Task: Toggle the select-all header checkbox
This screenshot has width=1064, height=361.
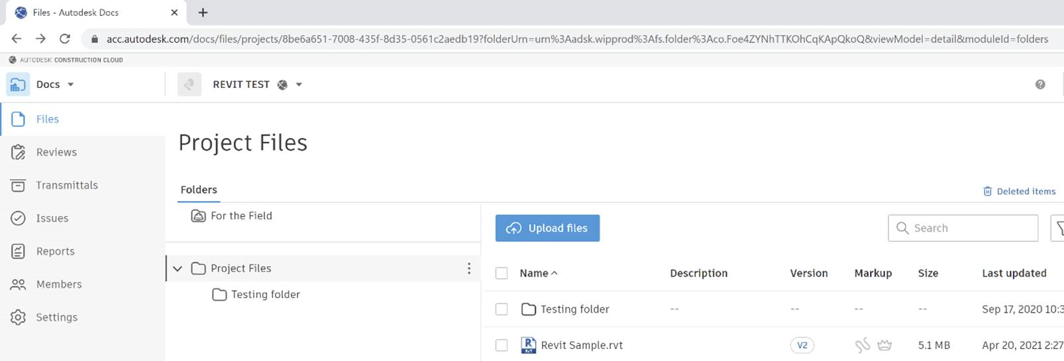Action: [x=502, y=273]
